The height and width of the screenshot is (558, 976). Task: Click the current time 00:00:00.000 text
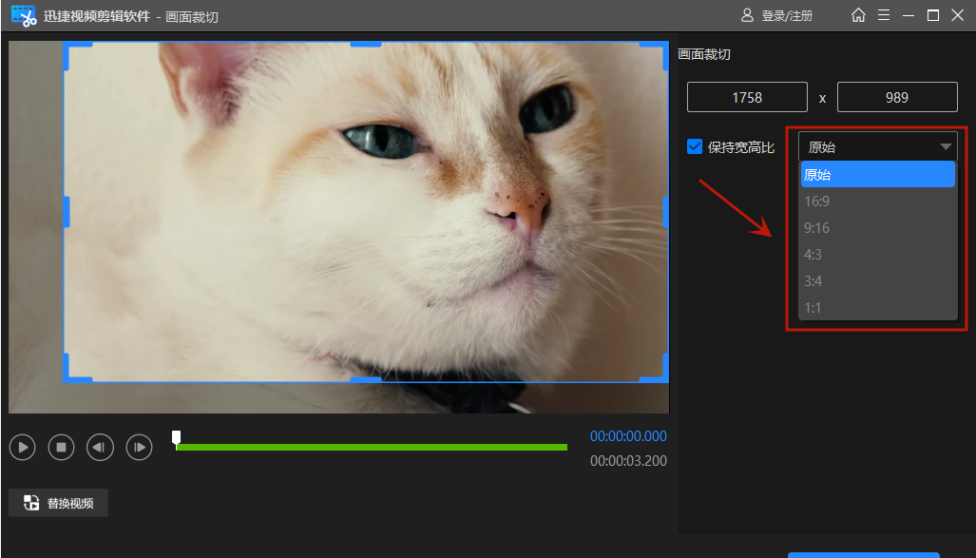628,436
